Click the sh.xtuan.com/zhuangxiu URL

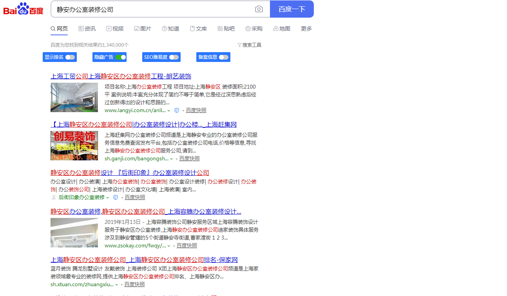82,285
